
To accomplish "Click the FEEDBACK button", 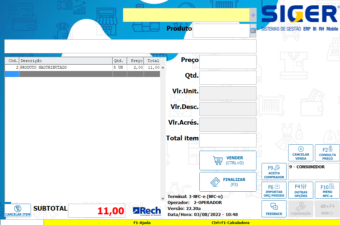I will pos(274,209).
